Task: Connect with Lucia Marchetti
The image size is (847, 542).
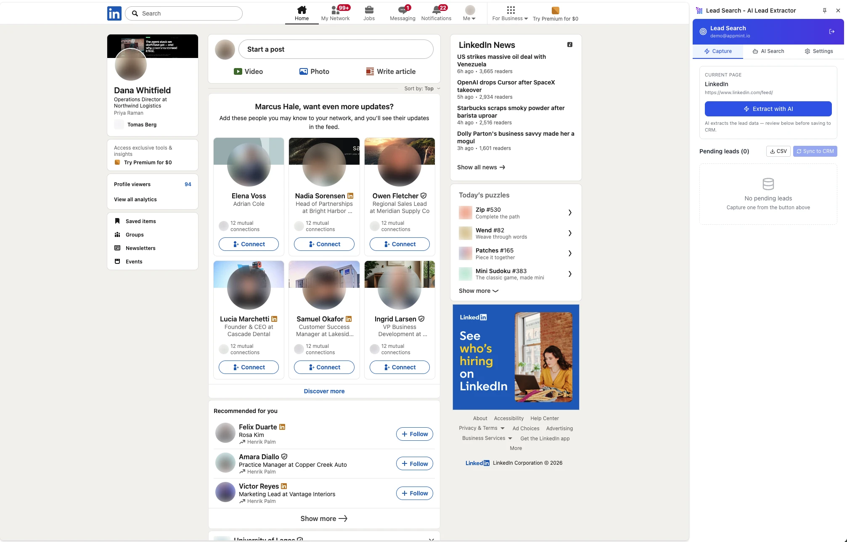Action: pyautogui.click(x=249, y=367)
